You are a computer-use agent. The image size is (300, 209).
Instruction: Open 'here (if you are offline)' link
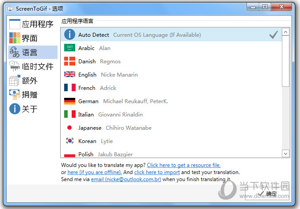pyautogui.click(x=95, y=172)
